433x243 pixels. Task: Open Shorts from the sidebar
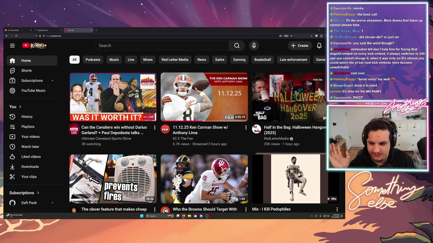(32, 71)
